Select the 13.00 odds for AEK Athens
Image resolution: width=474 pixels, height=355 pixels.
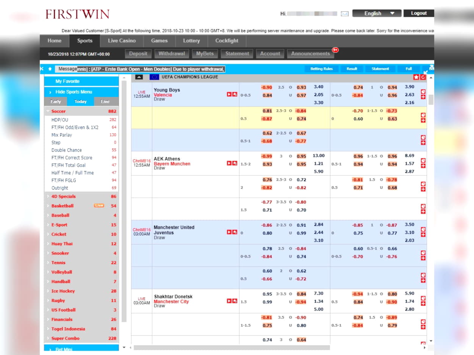pos(319,156)
